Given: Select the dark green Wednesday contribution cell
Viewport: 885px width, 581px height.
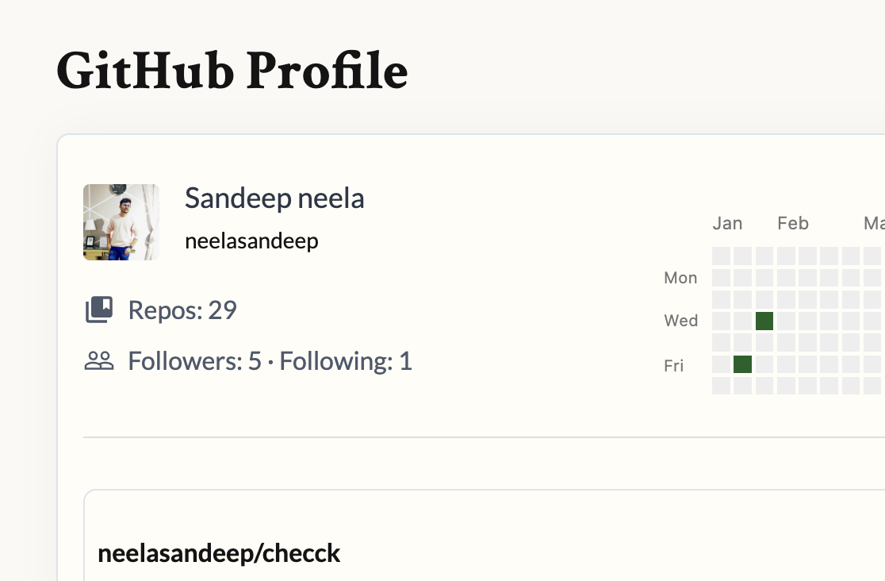Looking at the screenshot, I should click(764, 321).
